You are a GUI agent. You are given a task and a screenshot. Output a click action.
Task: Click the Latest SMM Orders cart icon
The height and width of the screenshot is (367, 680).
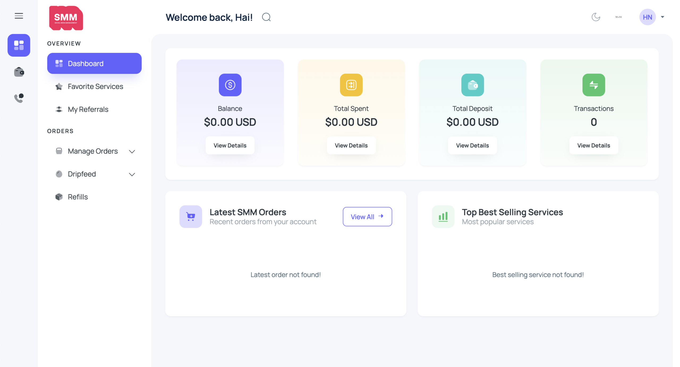click(190, 216)
